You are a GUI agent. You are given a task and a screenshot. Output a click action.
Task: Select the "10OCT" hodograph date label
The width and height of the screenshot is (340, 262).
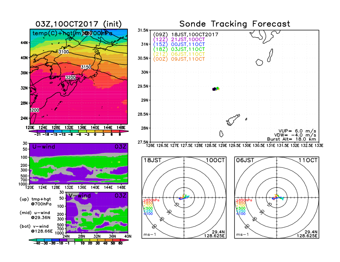[x=216, y=161]
